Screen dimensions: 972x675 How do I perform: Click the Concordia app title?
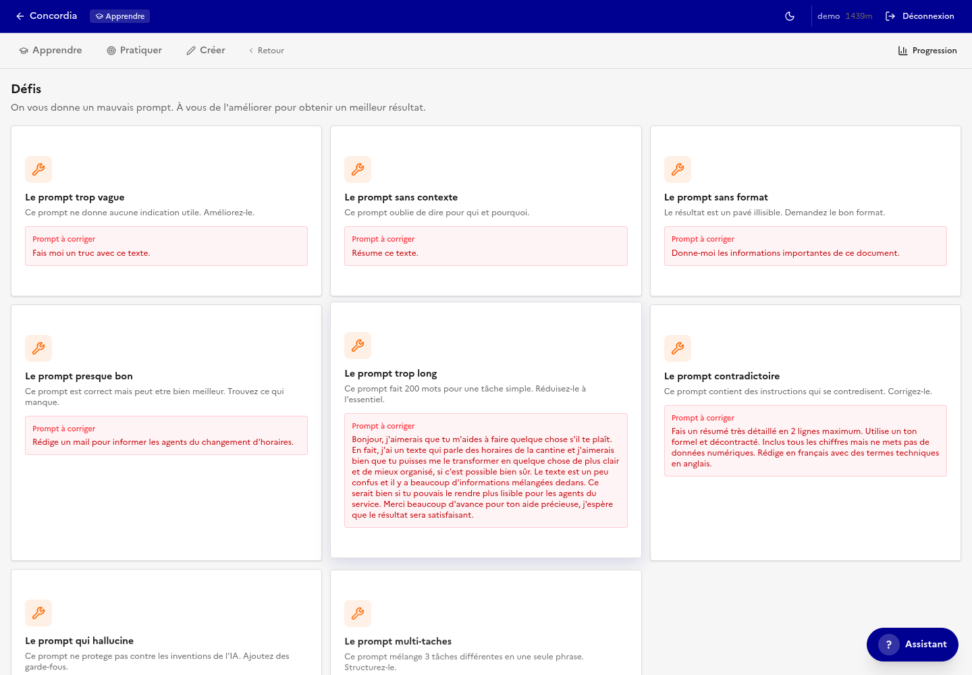(53, 16)
